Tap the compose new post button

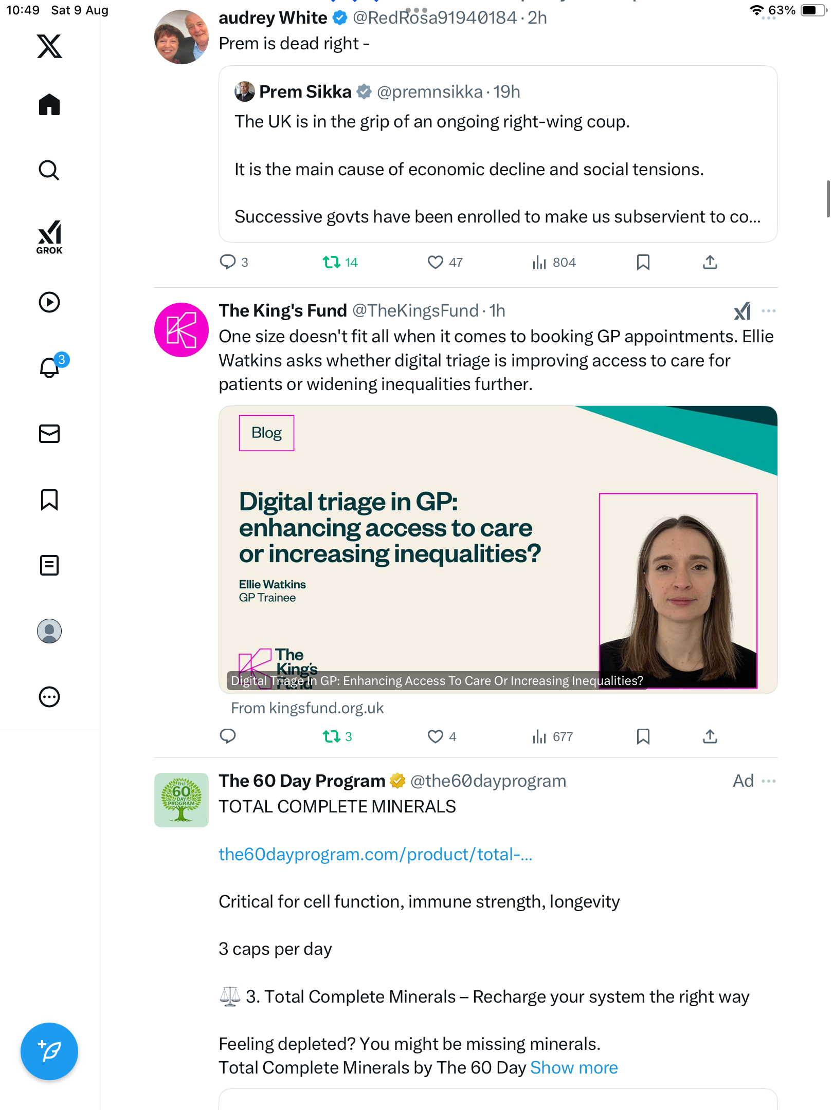(49, 1051)
